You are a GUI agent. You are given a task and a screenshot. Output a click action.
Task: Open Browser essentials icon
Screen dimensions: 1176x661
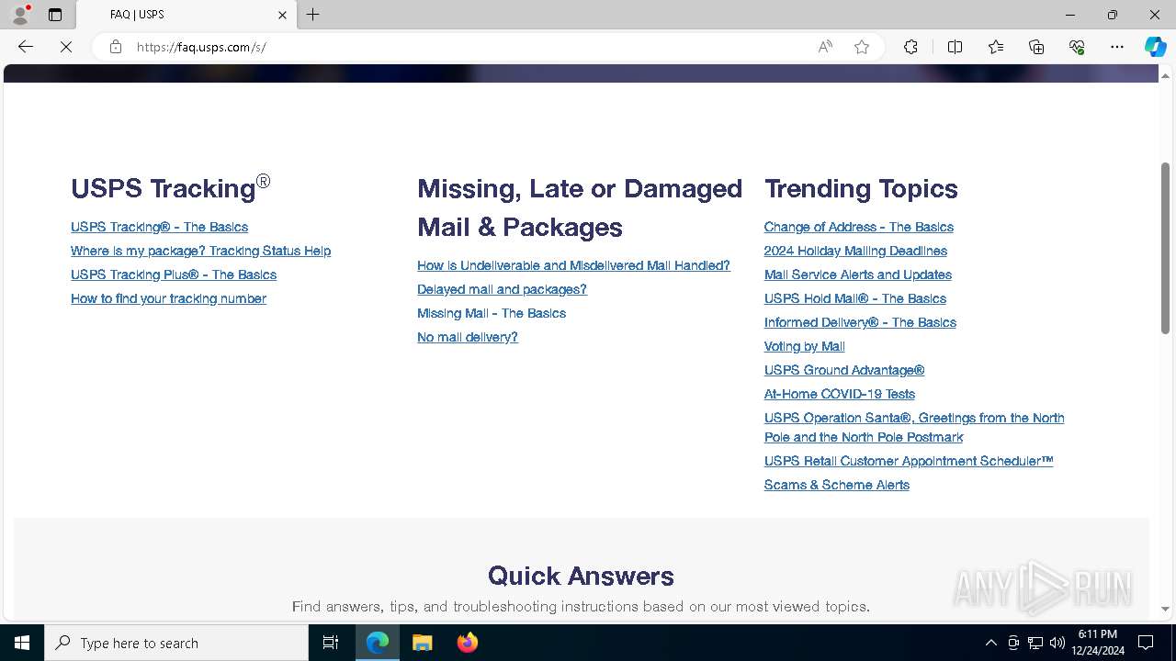click(1077, 47)
